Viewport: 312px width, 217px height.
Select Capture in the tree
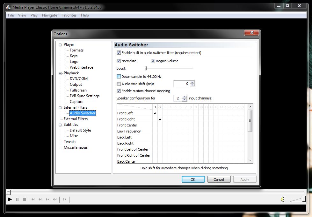(x=76, y=102)
